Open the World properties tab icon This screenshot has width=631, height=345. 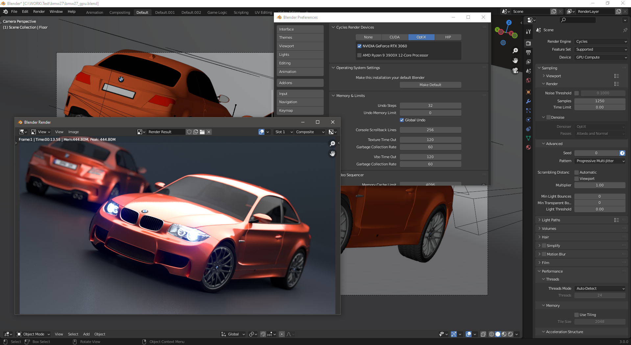coord(528,80)
